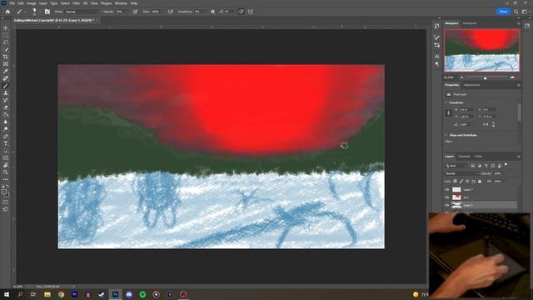Select the Rectangular Marquee tool

tap(6, 35)
